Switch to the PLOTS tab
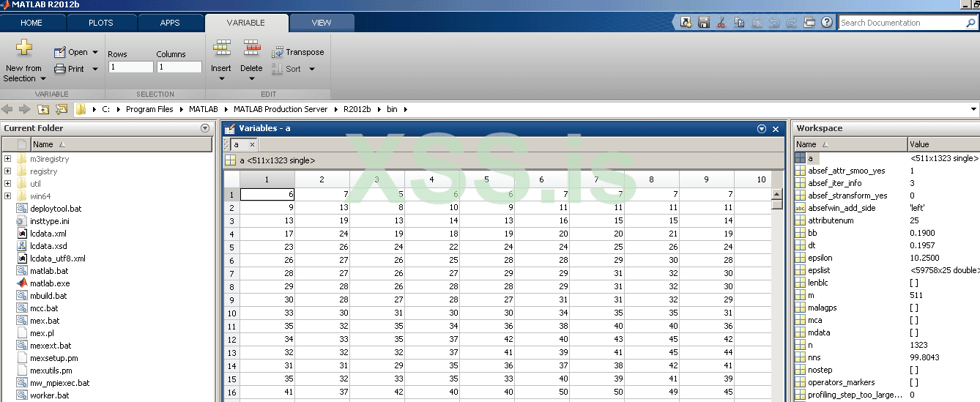Screen dimensions: 980x402 (x=101, y=23)
